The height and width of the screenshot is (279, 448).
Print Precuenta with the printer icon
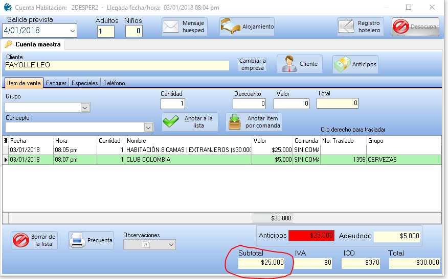(x=77, y=240)
